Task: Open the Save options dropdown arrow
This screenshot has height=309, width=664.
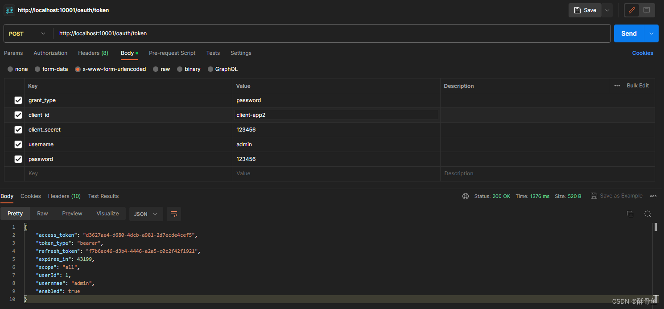Action: pos(607,10)
